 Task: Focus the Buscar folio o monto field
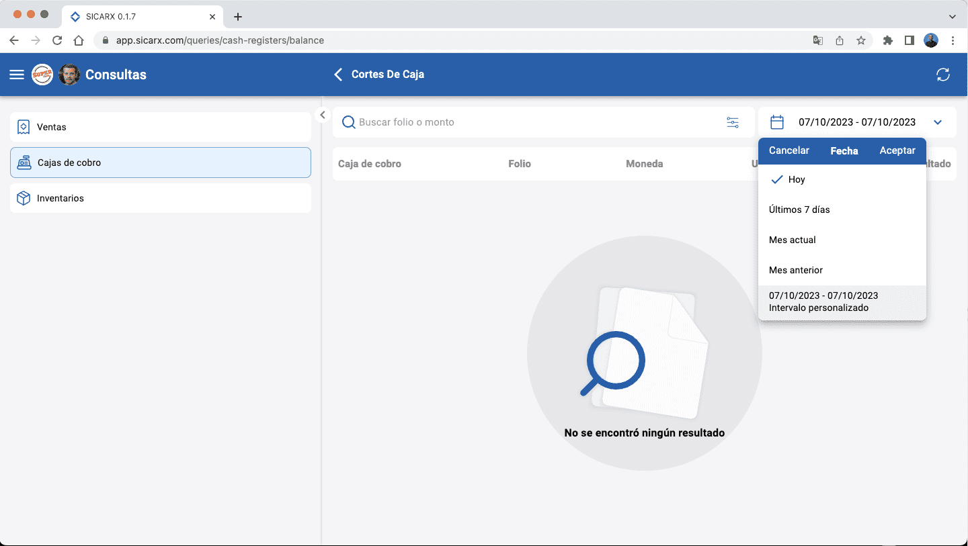[538, 122]
